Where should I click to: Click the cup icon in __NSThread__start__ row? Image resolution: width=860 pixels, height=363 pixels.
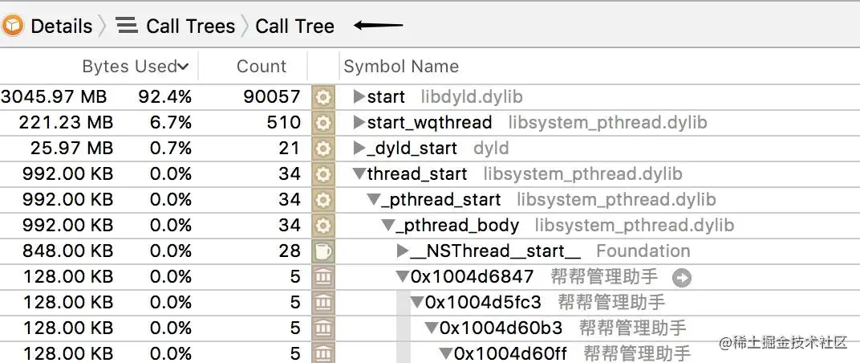pyautogui.click(x=323, y=251)
